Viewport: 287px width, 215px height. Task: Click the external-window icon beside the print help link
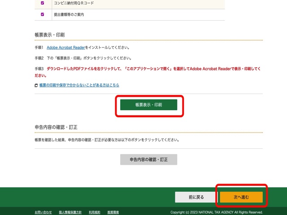pos(36,85)
